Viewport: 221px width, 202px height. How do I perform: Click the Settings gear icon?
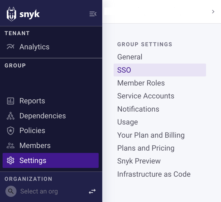(11, 160)
